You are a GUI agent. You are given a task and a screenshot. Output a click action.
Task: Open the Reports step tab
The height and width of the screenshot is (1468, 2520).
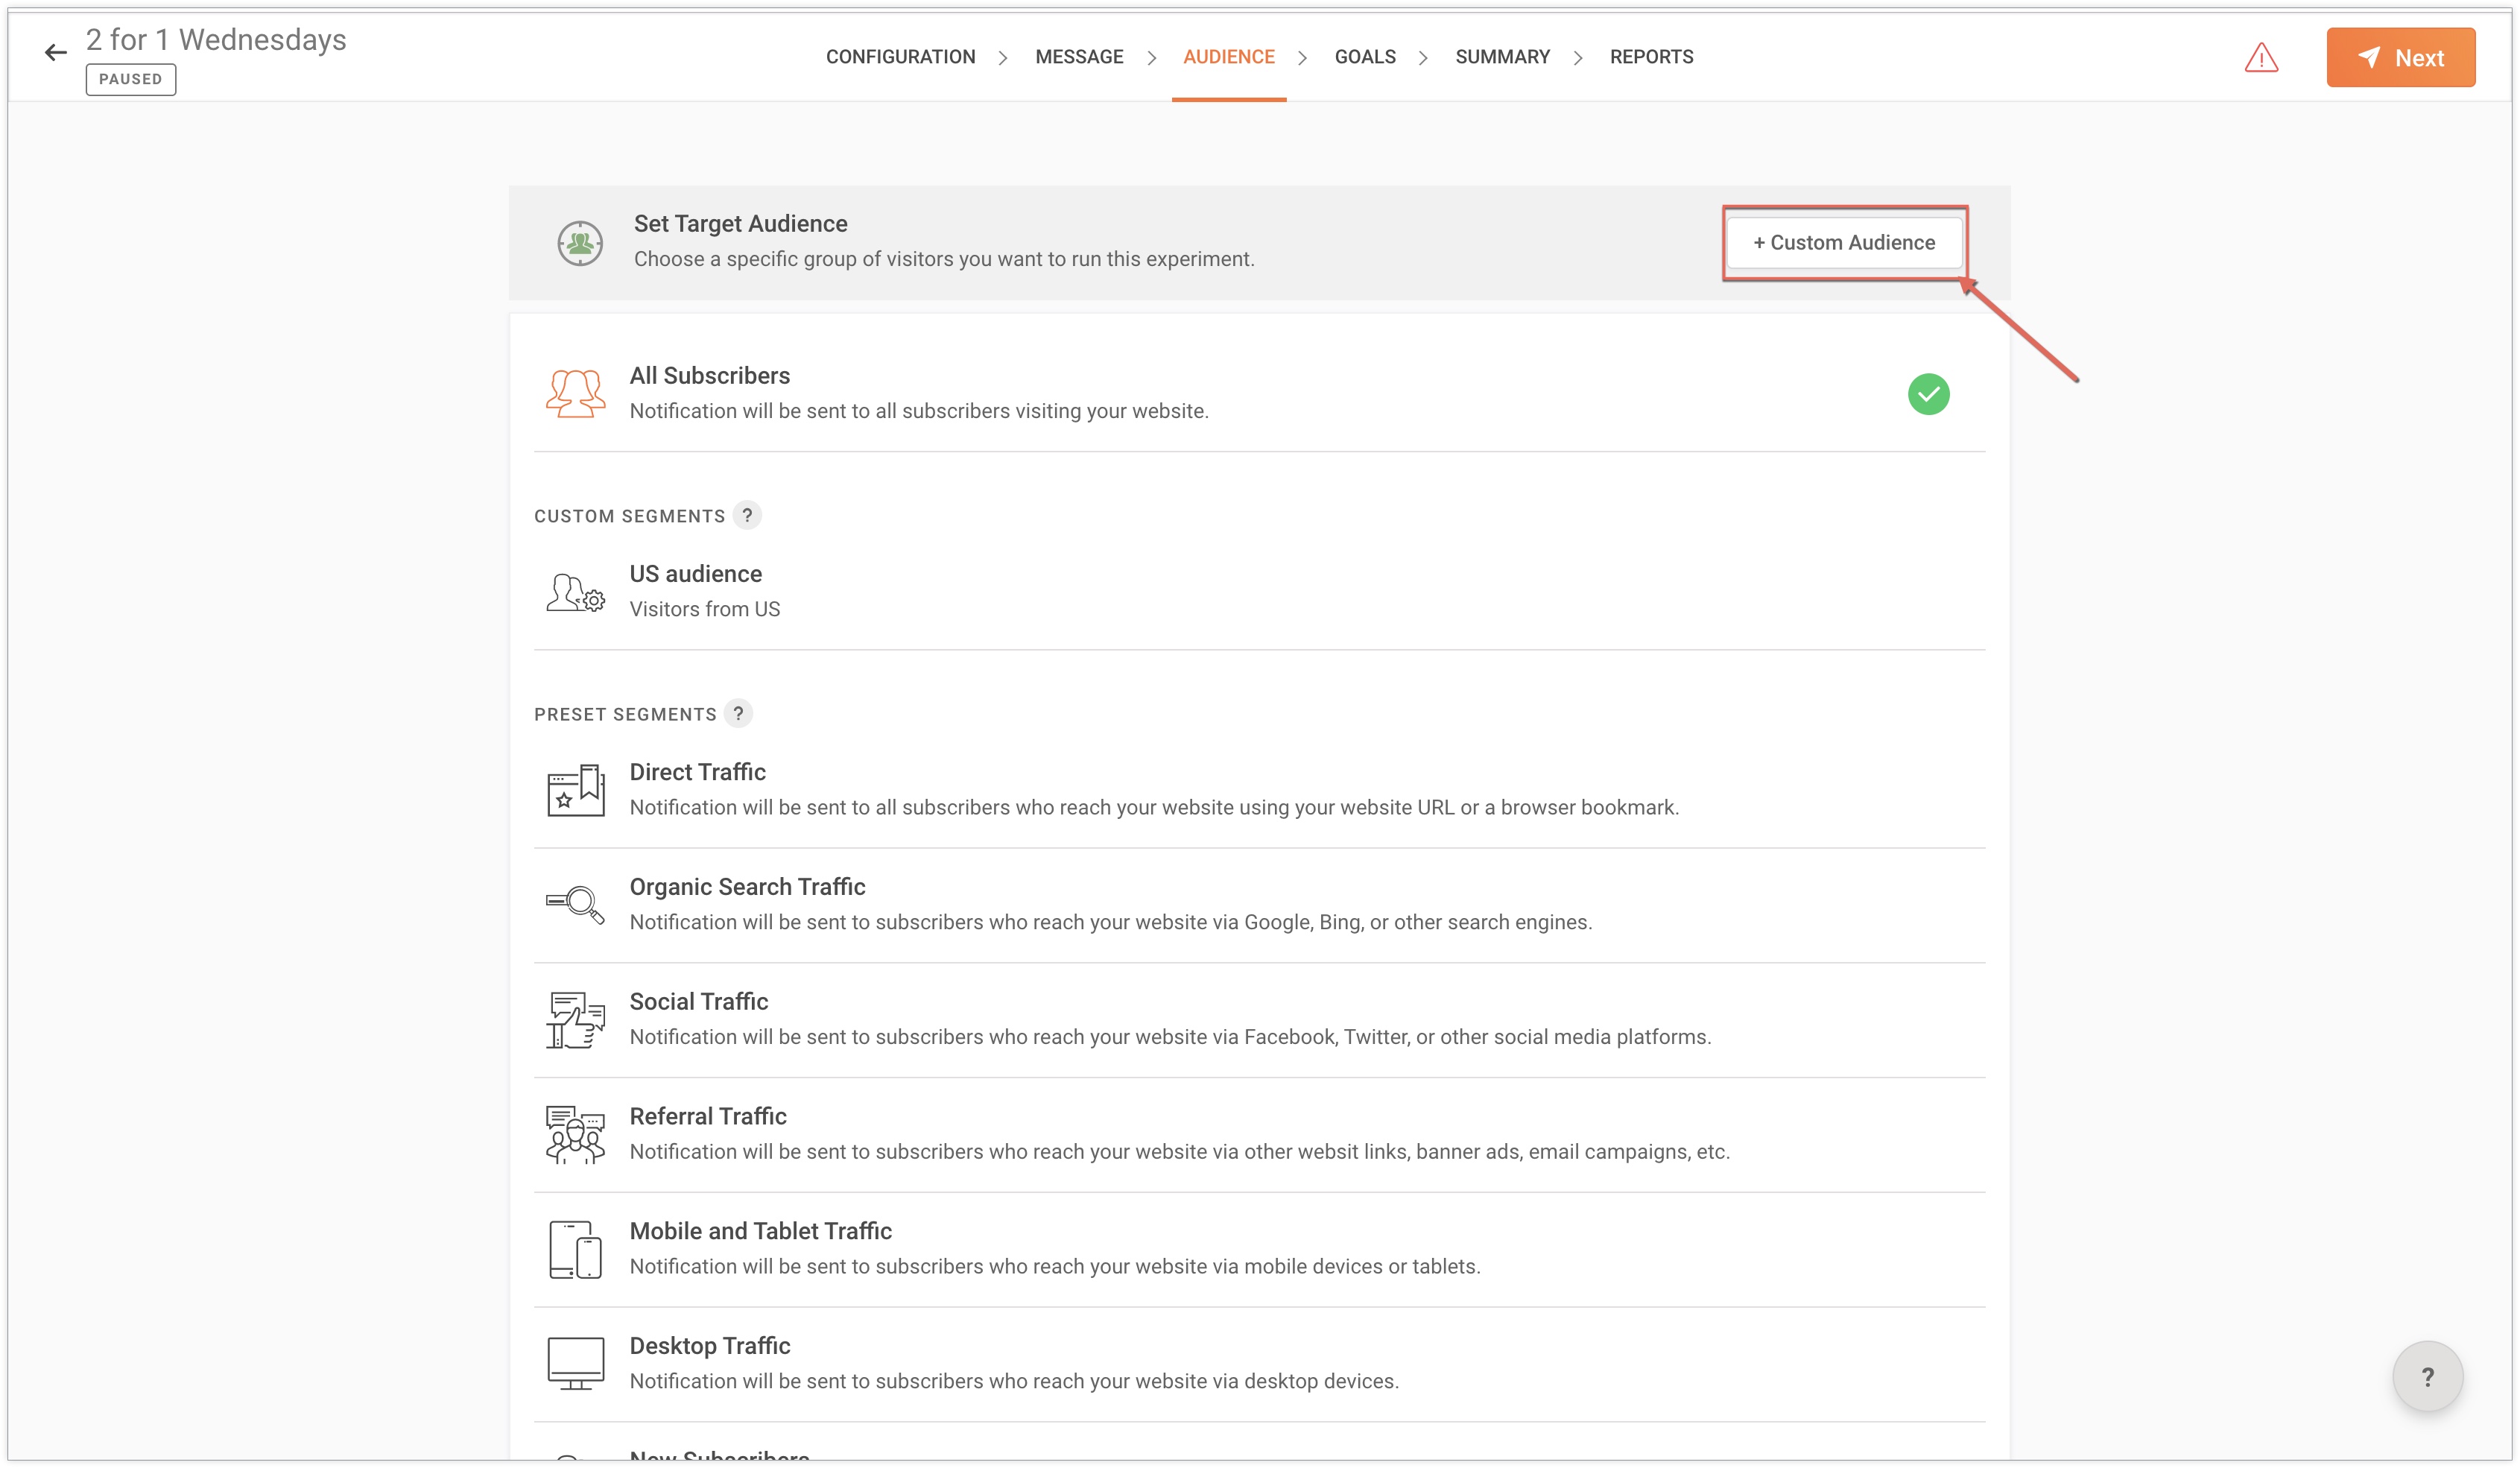(x=1651, y=57)
